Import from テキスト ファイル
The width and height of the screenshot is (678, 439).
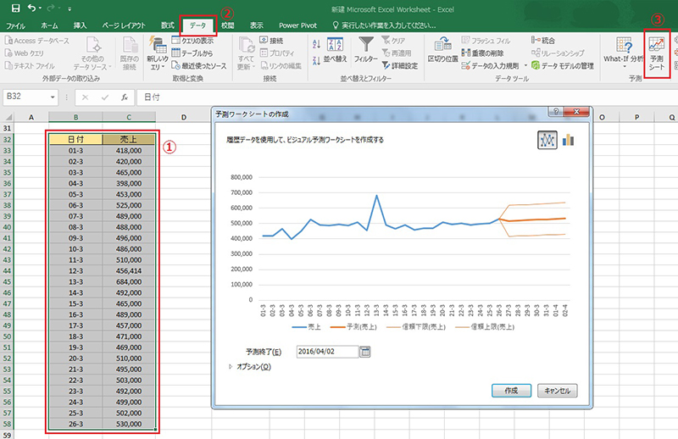[30, 66]
